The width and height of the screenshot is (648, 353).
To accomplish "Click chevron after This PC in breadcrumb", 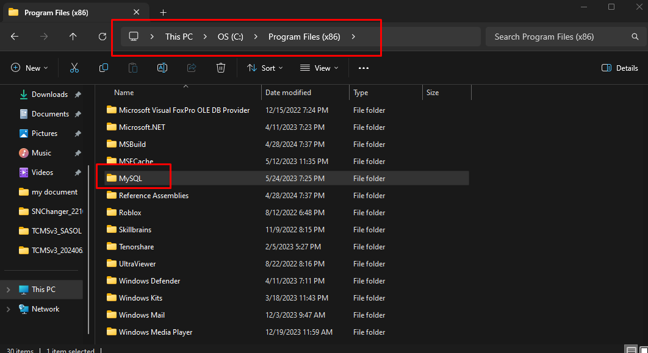I will coord(205,37).
